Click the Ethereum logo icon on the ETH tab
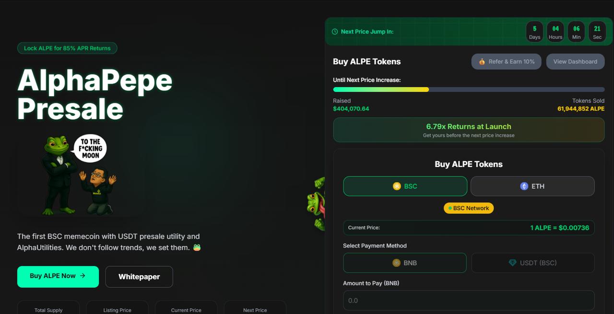Viewport: 614px width, 314px height. [x=524, y=186]
